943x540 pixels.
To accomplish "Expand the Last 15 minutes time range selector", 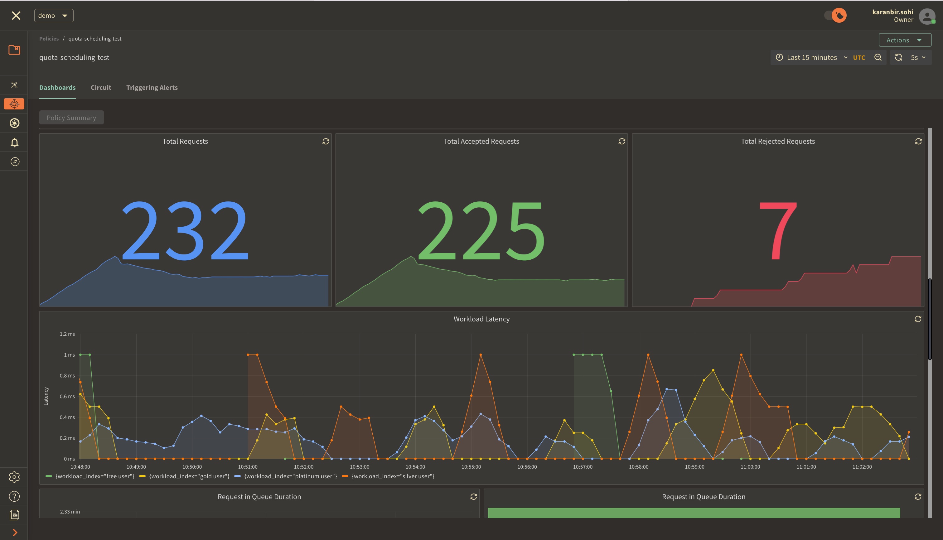I will (x=812, y=57).
